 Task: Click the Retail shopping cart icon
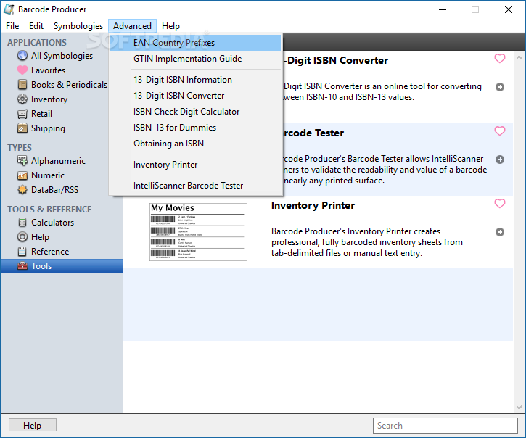pos(22,114)
